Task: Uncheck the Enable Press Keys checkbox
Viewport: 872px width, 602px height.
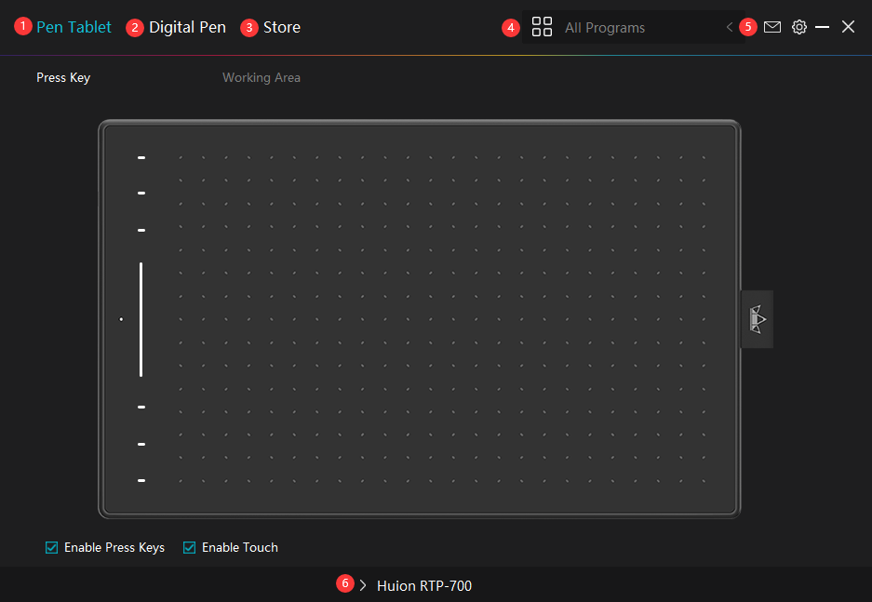Action: (52, 547)
